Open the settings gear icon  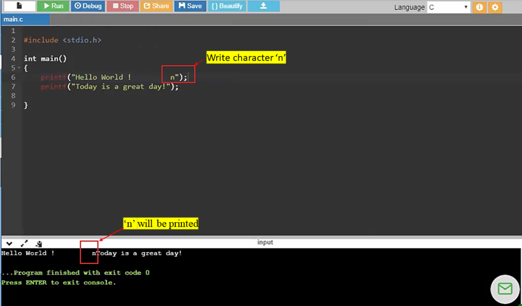point(495,7)
